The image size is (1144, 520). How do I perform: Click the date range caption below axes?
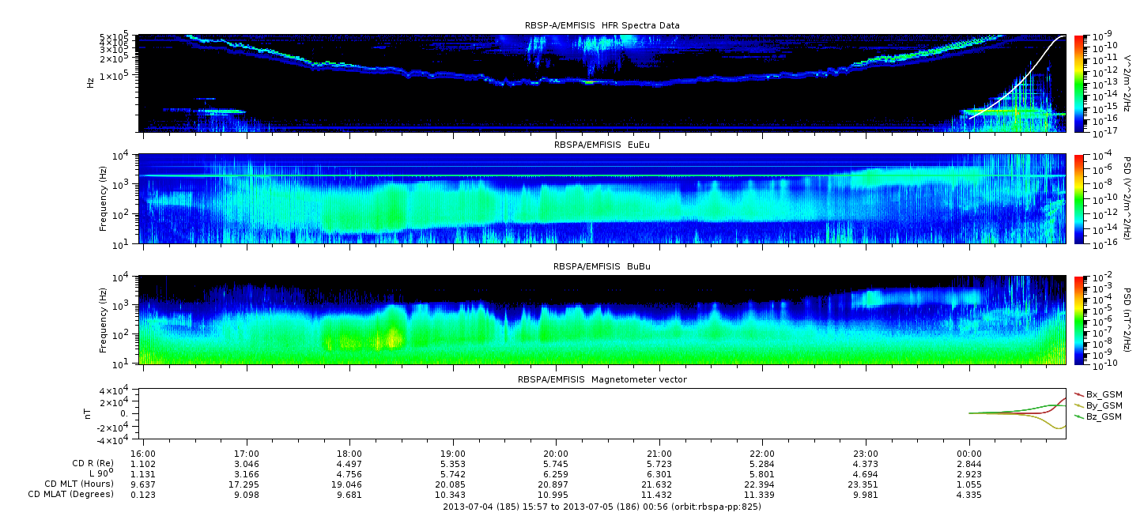click(x=602, y=507)
